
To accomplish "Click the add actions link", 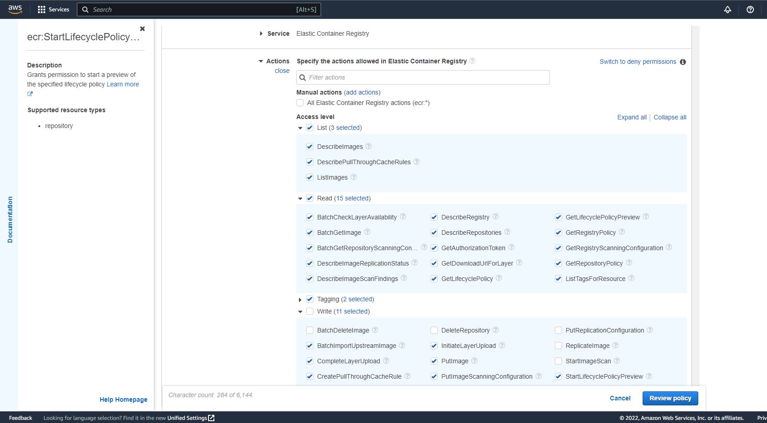I will click(362, 92).
